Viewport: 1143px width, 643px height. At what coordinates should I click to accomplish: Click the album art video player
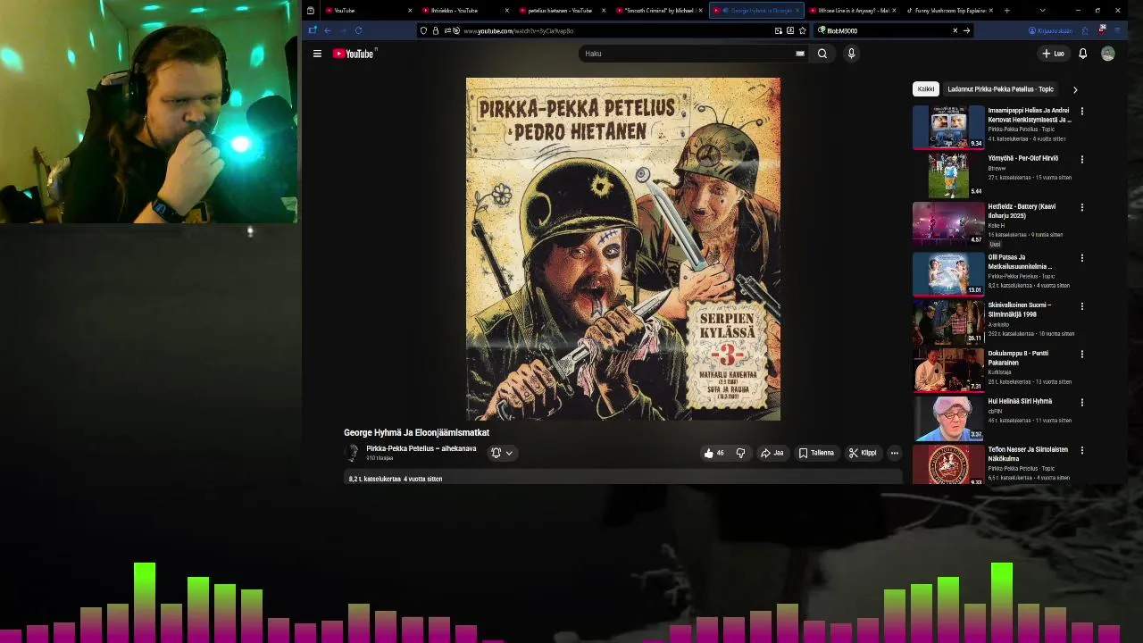point(623,249)
